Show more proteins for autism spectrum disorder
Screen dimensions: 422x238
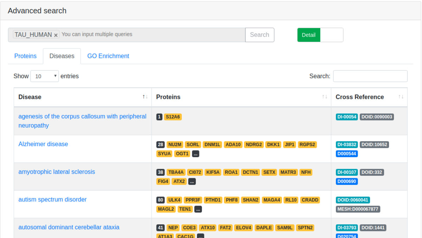click(x=198, y=210)
